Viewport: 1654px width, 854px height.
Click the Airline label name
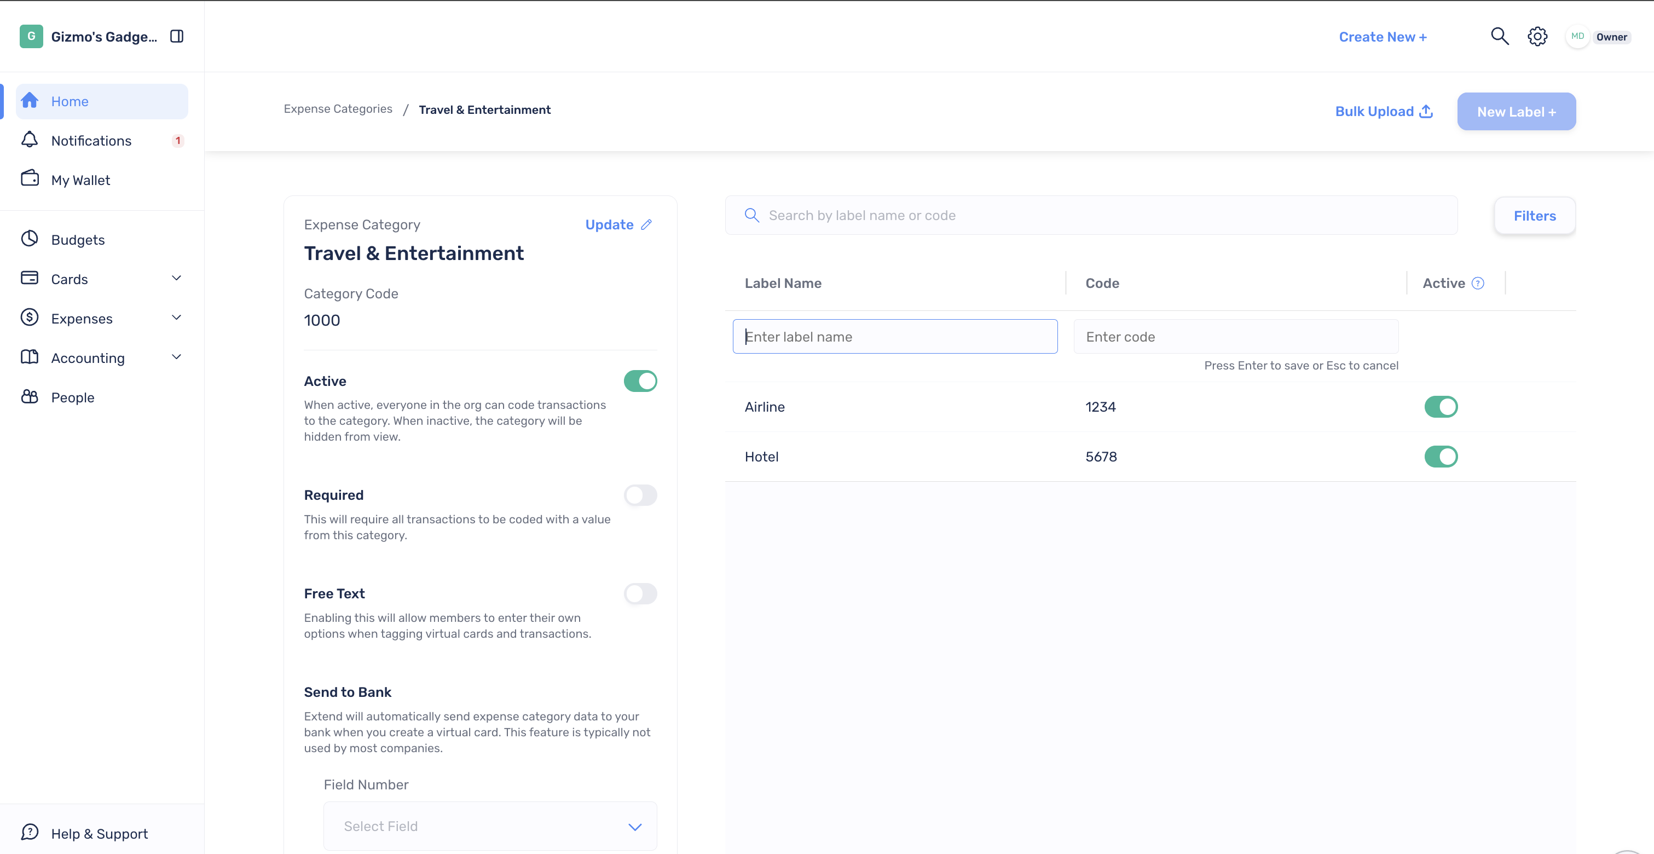point(764,407)
